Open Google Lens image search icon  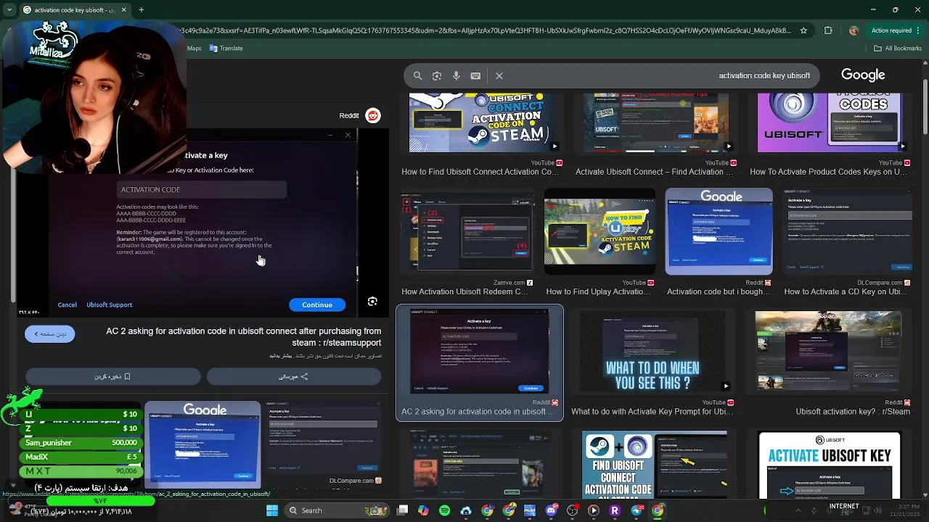(x=437, y=75)
